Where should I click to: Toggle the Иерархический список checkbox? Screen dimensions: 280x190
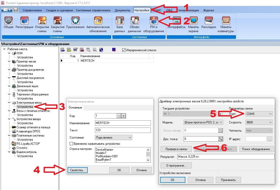tap(124, 50)
